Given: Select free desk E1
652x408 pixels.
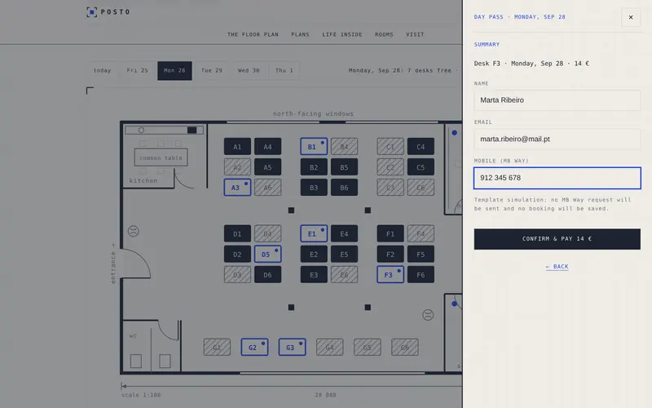Looking at the screenshot, I should 314,233.
